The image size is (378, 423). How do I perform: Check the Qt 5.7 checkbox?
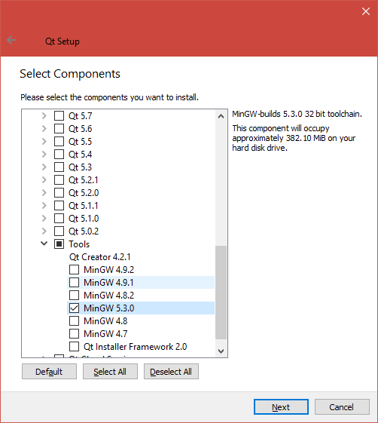[x=59, y=115]
